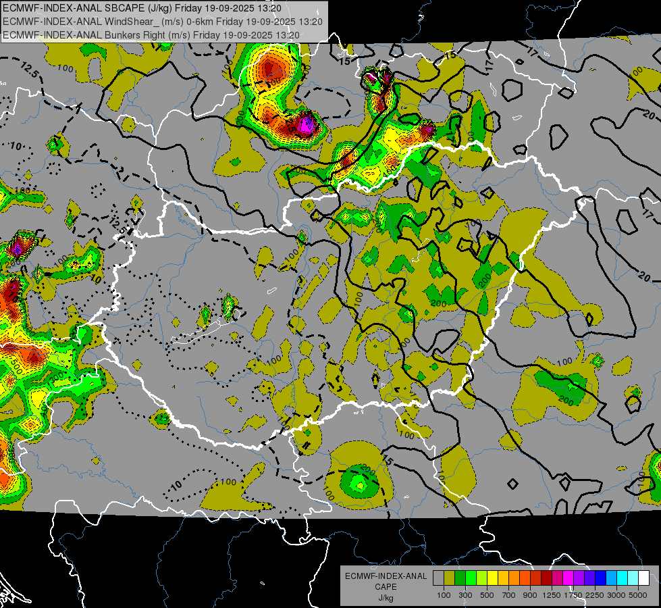Click the 10 dotted contour label at bottom left
This screenshot has width=661, height=608.
[x=176, y=485]
